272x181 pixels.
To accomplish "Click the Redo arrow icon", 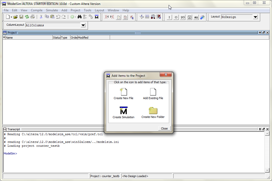I will [64, 17].
